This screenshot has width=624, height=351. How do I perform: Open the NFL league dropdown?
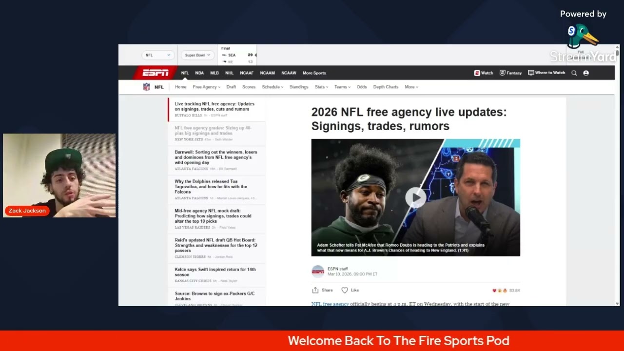157,55
